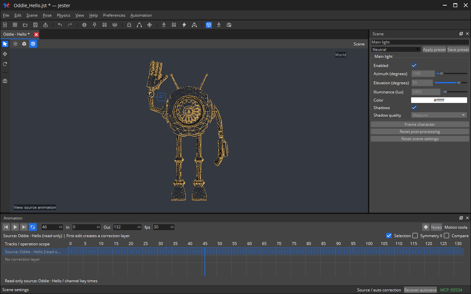Click the Out frame 132 stepper arrows

[139, 227]
